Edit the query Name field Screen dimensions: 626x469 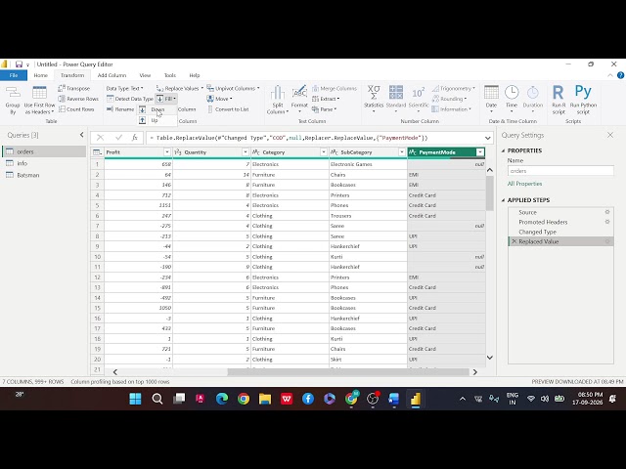tap(560, 171)
